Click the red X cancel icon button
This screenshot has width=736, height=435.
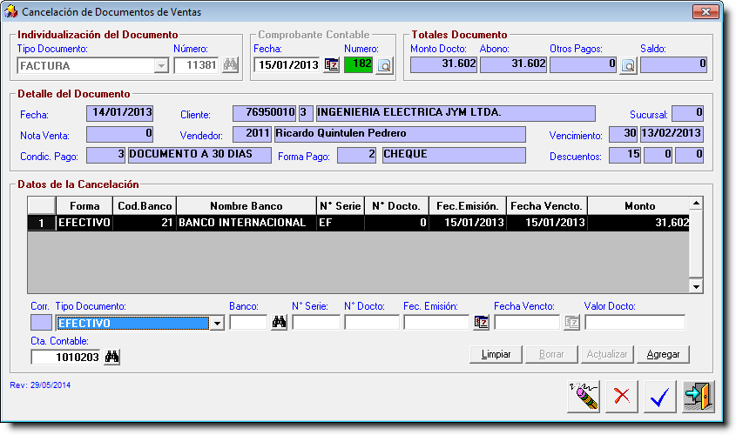pyautogui.click(x=622, y=397)
